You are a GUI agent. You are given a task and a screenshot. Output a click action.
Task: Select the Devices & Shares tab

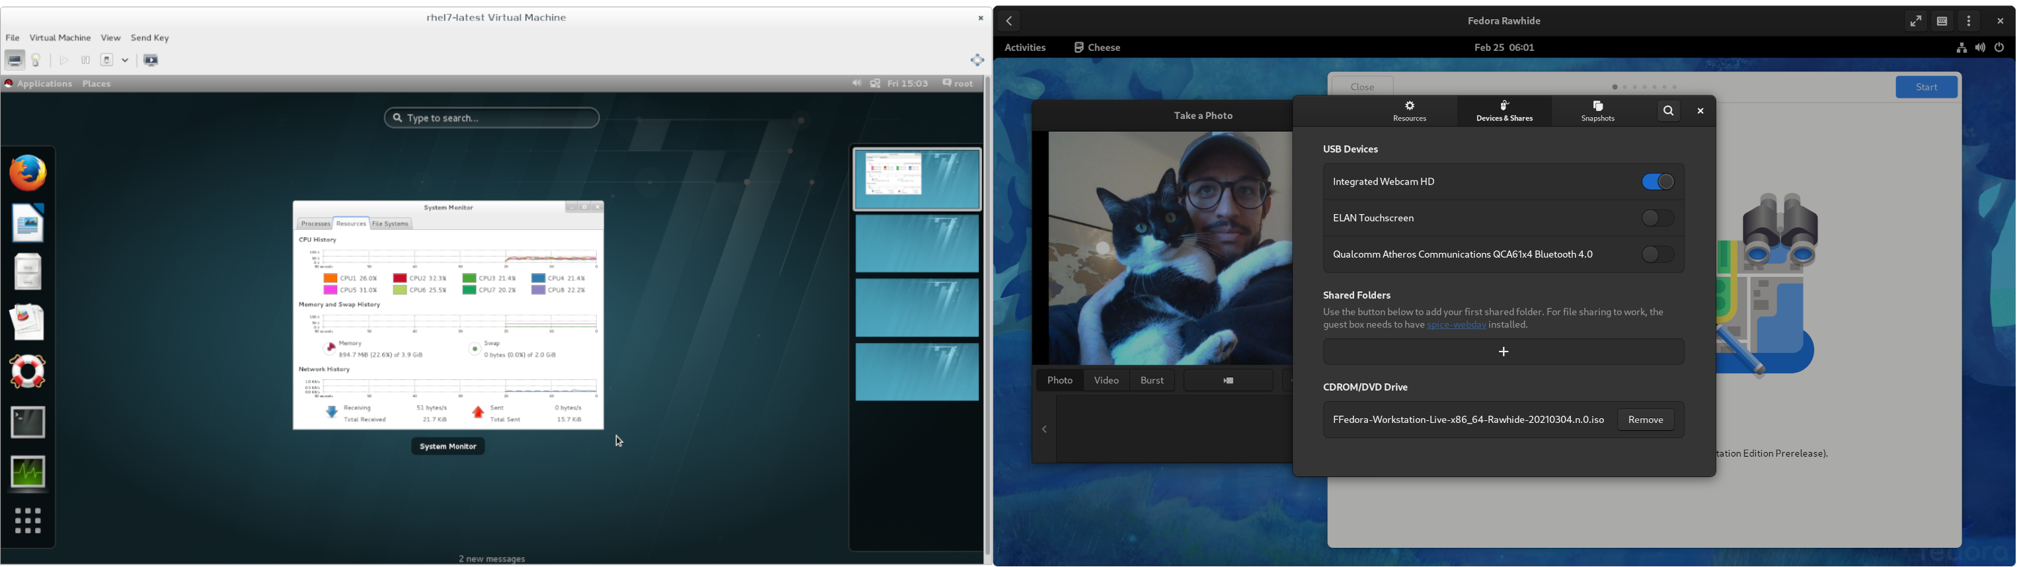coord(1504,111)
